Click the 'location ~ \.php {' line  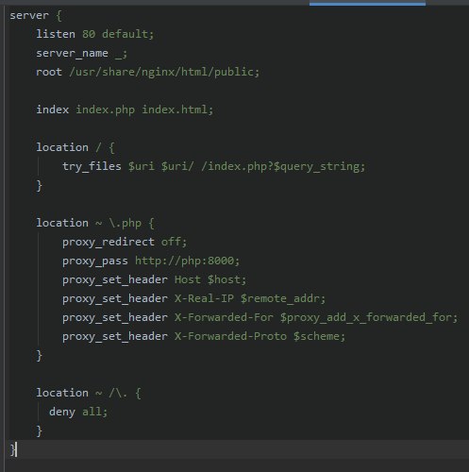click(x=95, y=223)
